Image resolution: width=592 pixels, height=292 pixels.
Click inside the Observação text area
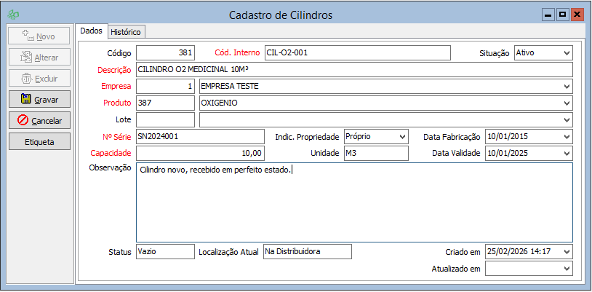point(353,204)
